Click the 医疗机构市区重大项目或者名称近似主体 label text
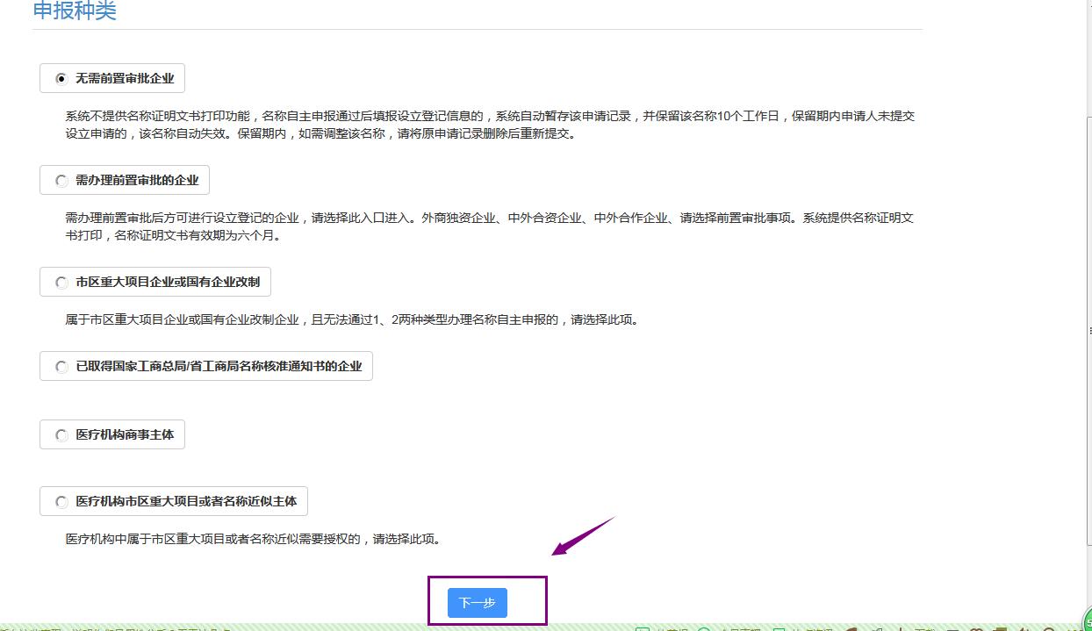 click(x=186, y=502)
